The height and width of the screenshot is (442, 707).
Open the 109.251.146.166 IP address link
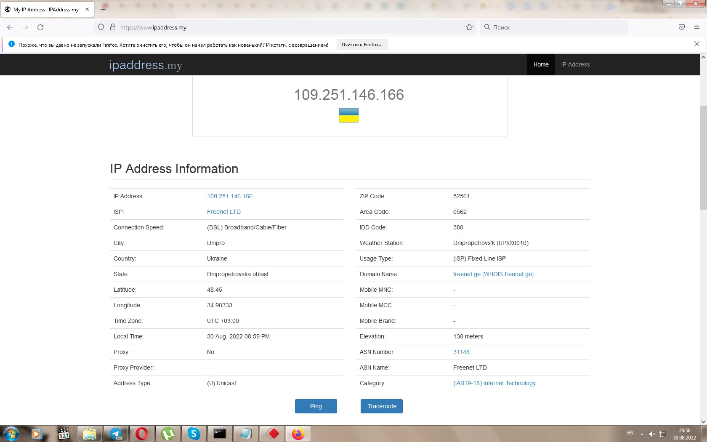(x=230, y=196)
